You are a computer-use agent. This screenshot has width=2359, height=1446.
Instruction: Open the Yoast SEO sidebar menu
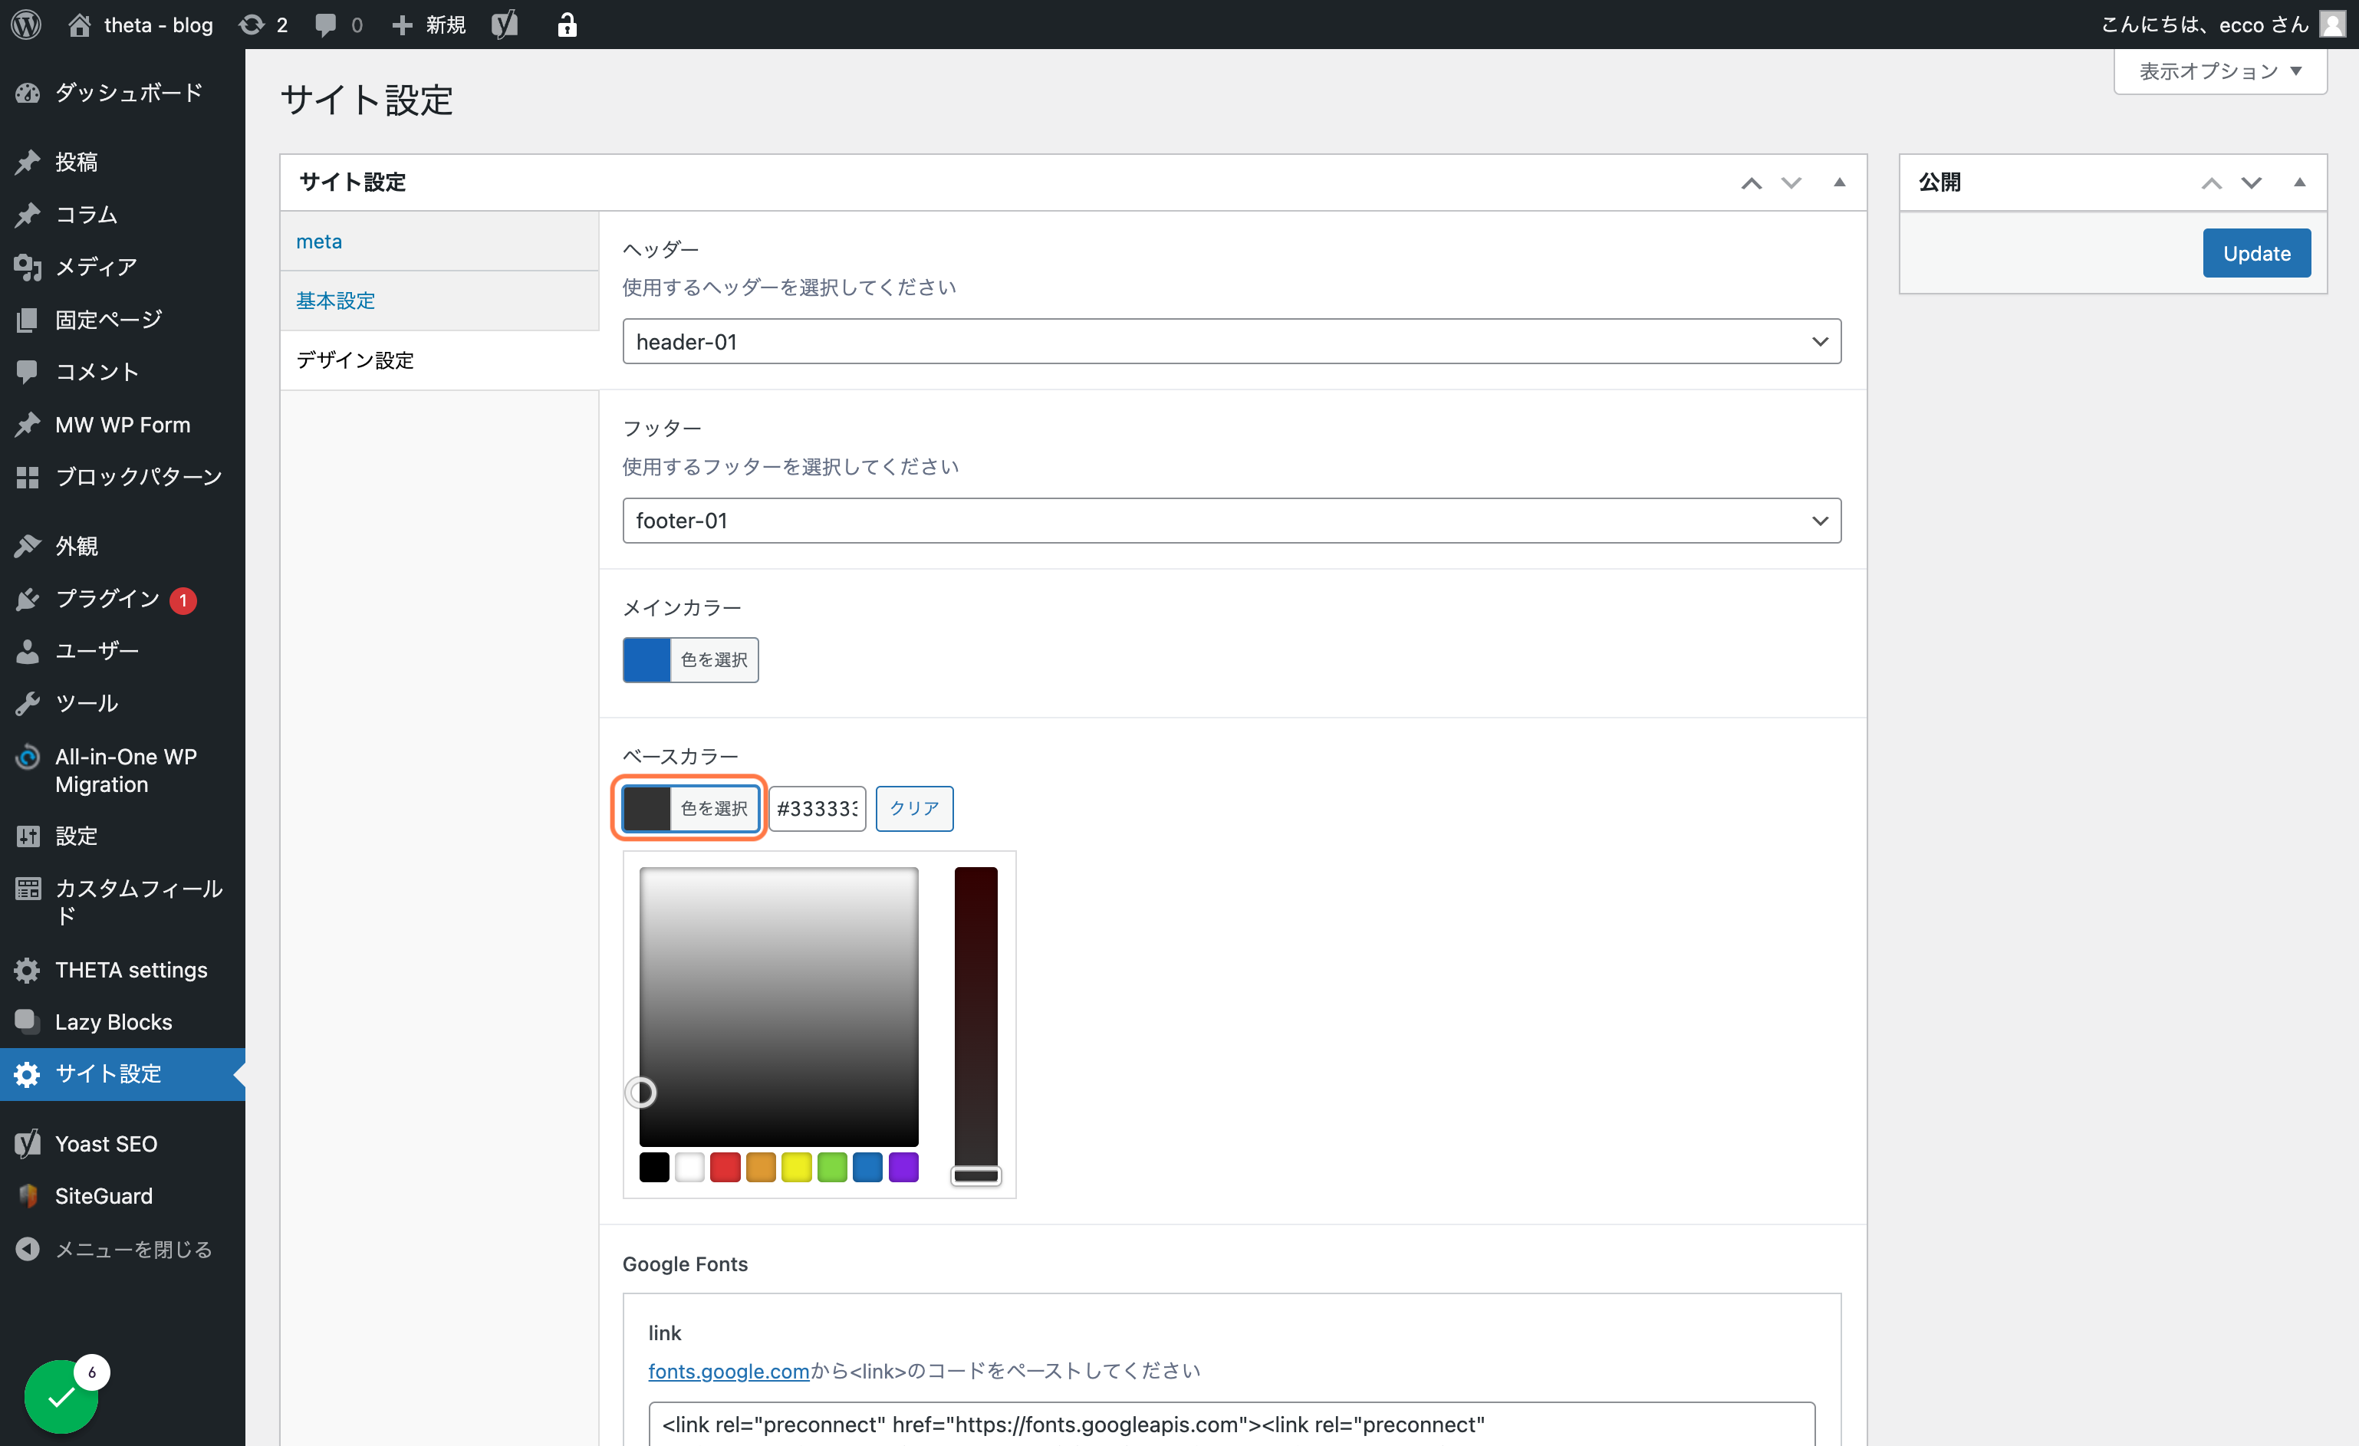click(x=123, y=1144)
